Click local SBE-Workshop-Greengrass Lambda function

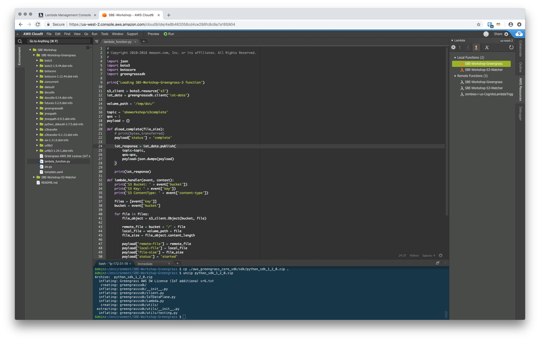pos(481,64)
